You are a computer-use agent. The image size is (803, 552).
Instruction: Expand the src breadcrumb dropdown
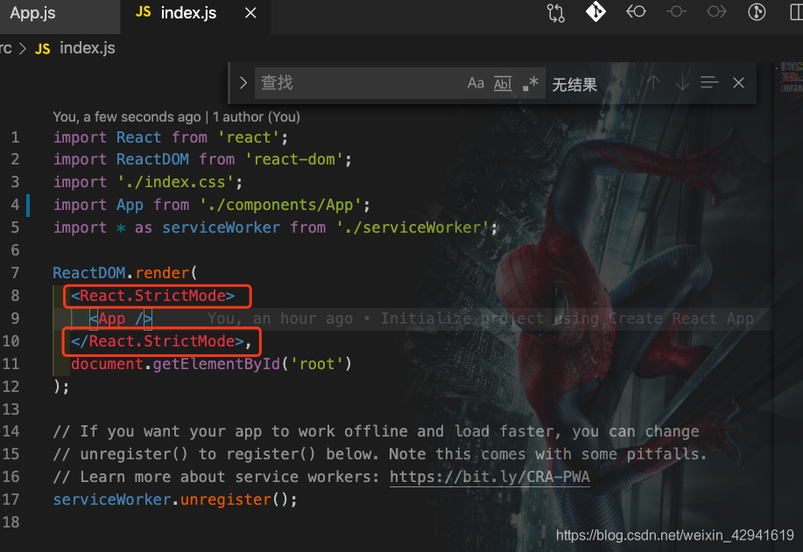(x=7, y=48)
